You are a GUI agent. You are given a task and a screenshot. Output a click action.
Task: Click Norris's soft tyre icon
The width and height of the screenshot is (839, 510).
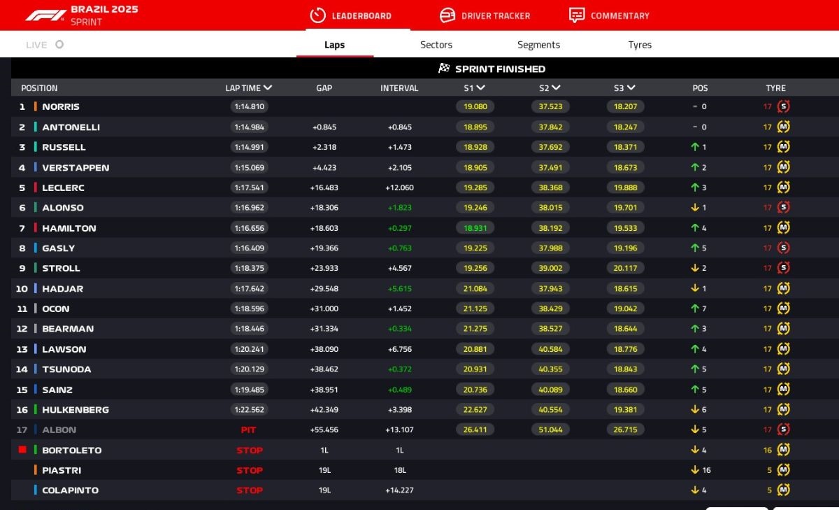tap(783, 107)
